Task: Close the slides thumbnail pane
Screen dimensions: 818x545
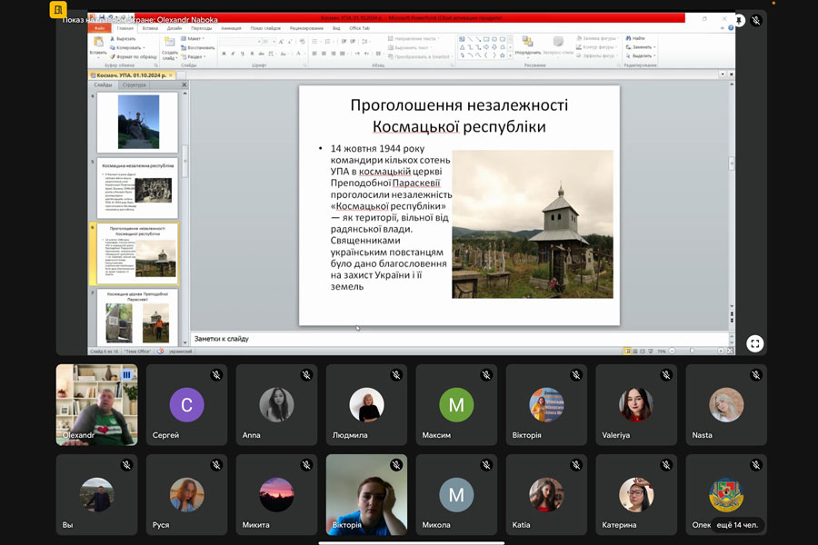Action: 185,84
